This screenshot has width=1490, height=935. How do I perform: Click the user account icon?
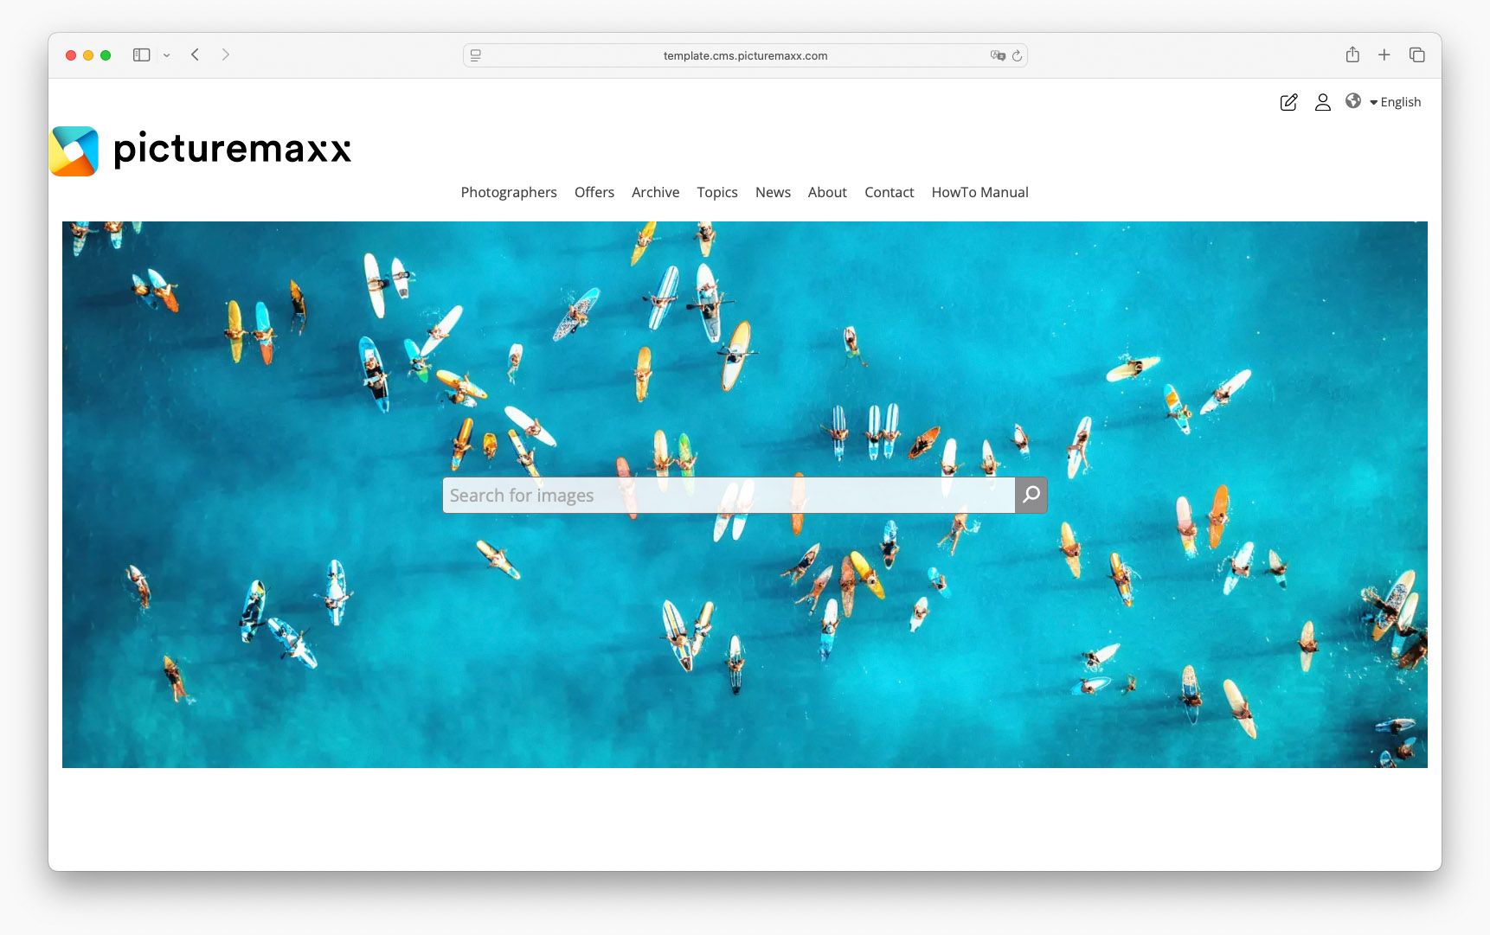[x=1322, y=102]
